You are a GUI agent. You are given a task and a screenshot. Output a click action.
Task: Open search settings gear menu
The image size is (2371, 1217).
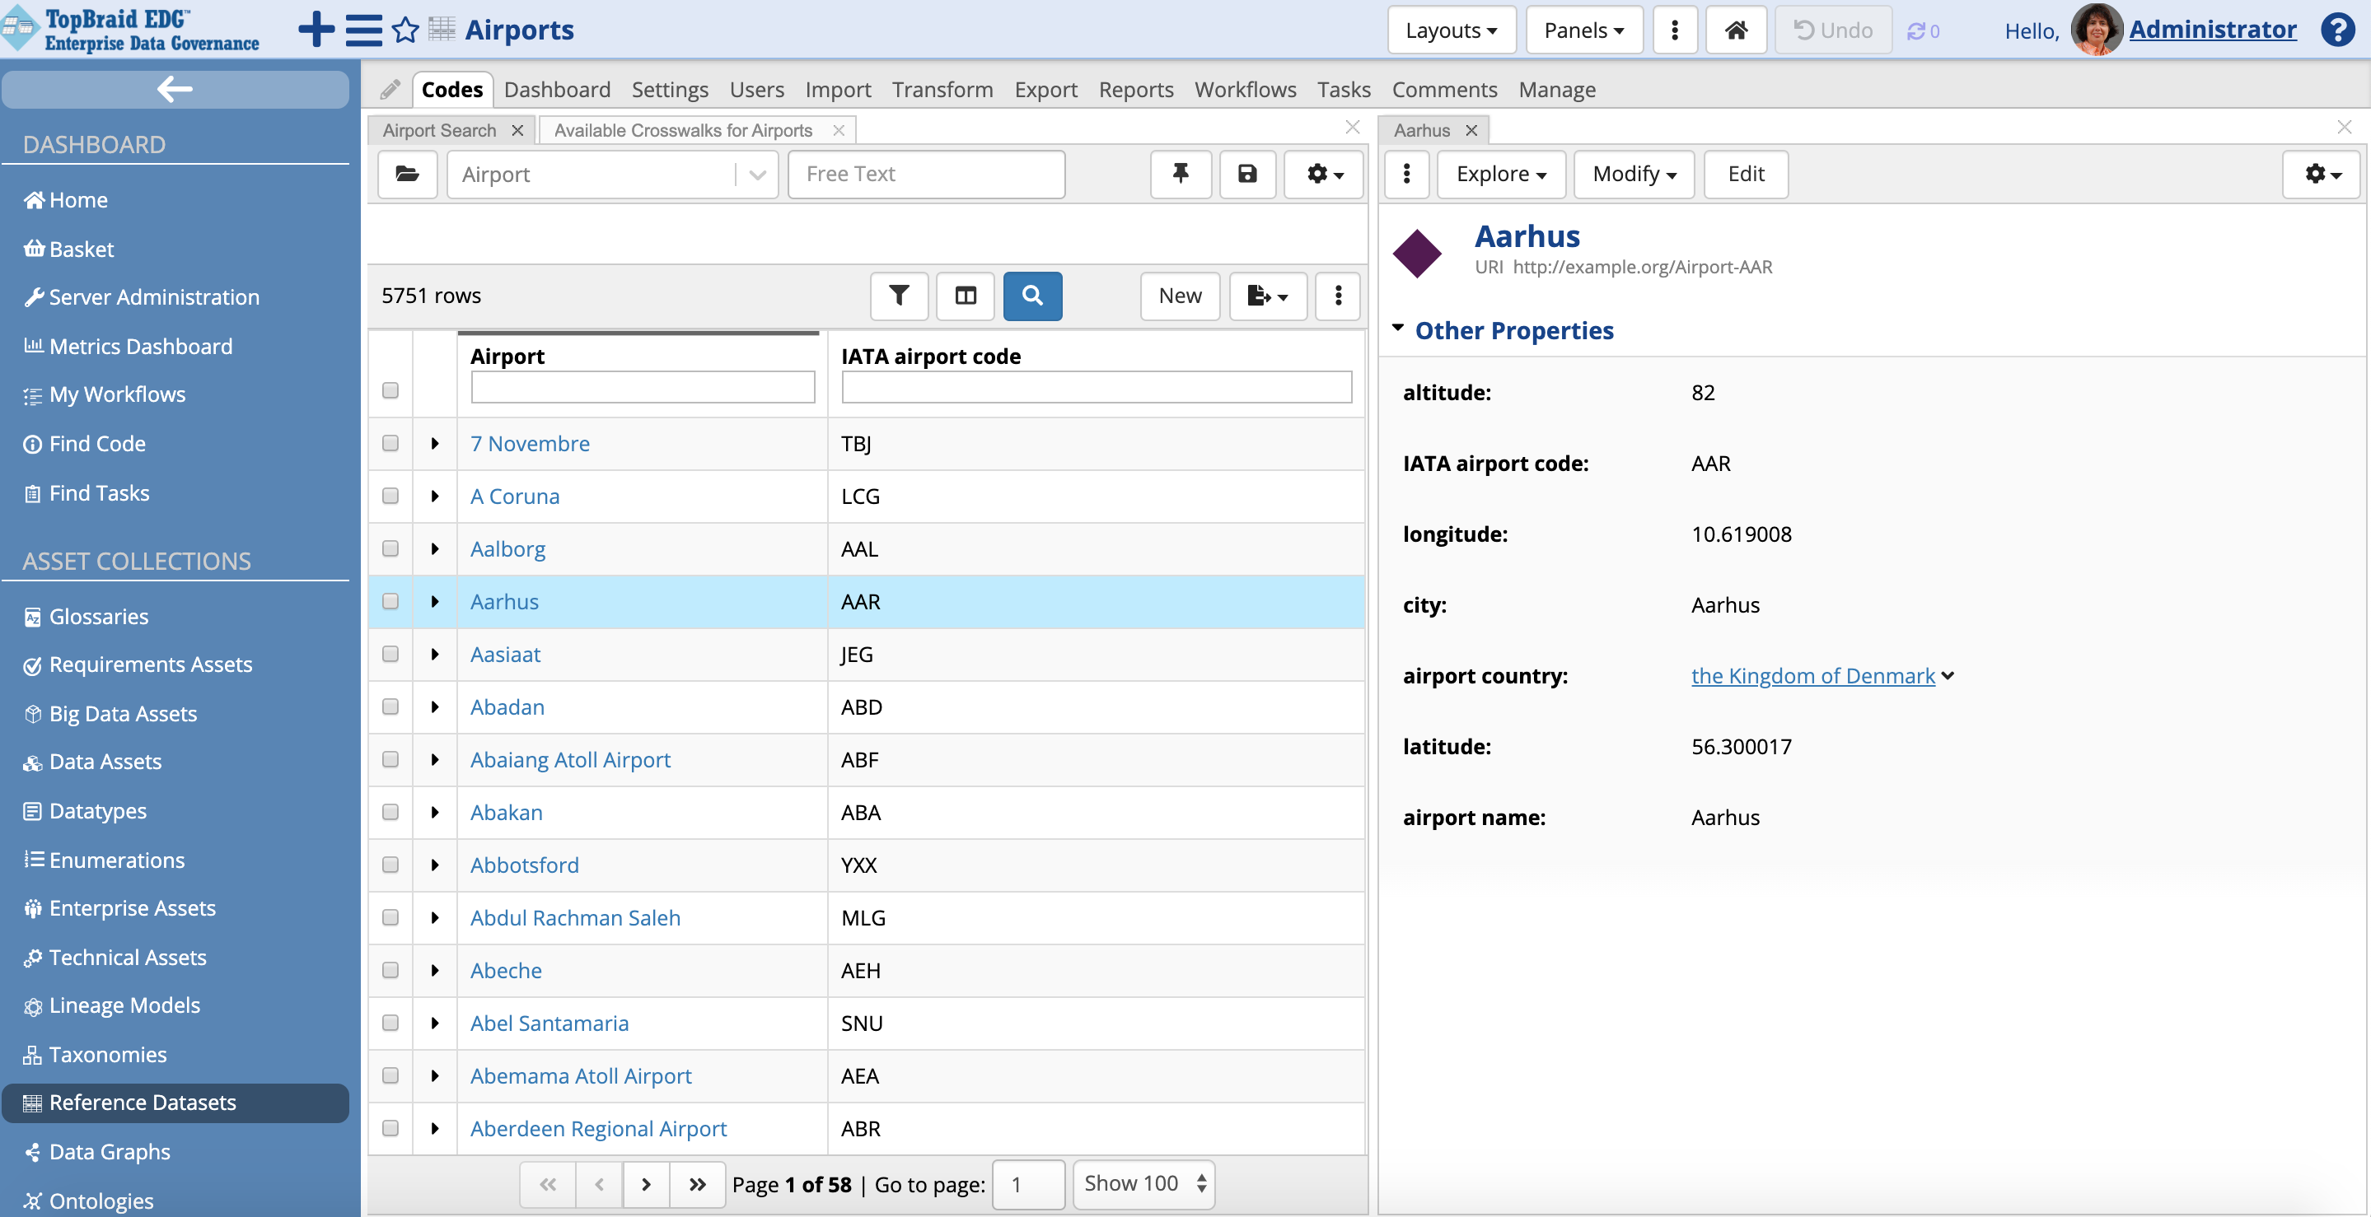point(1322,174)
